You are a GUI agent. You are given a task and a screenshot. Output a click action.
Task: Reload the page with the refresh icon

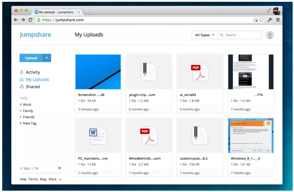click(30, 20)
